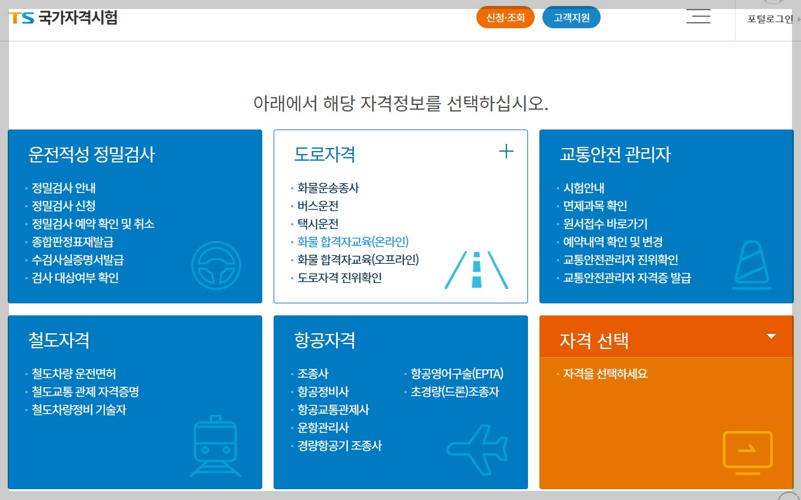Select 철도교통 관제 자격증명
This screenshot has height=500, width=801.
[x=85, y=392]
